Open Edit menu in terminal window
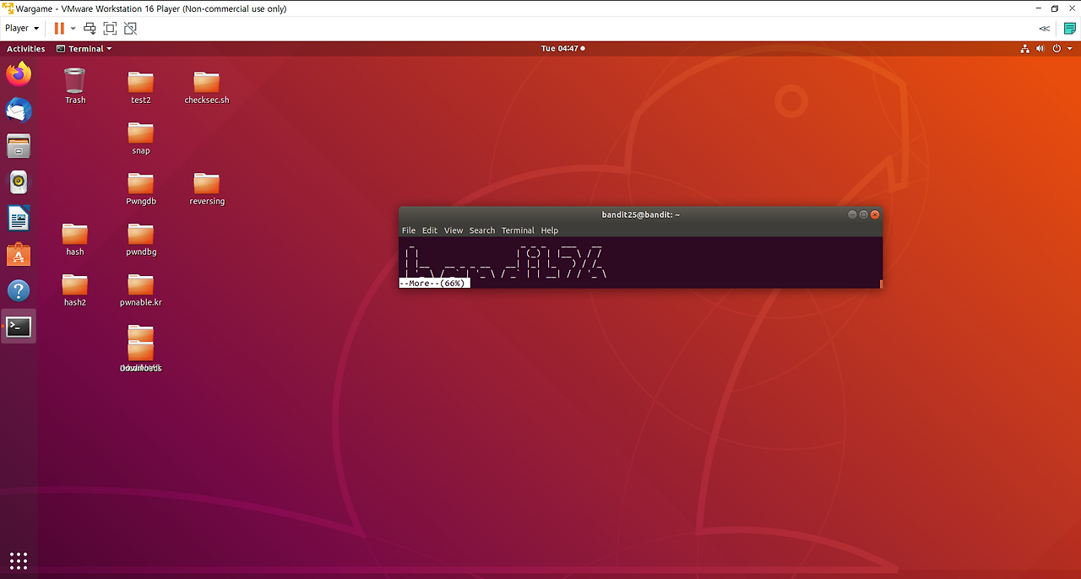This screenshot has width=1081, height=579. point(430,230)
